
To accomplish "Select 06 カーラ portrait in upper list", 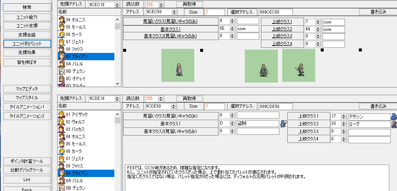I will pyautogui.click(x=62, y=34).
